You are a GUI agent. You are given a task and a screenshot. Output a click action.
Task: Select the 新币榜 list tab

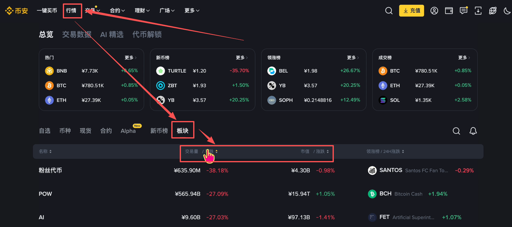[x=159, y=131]
